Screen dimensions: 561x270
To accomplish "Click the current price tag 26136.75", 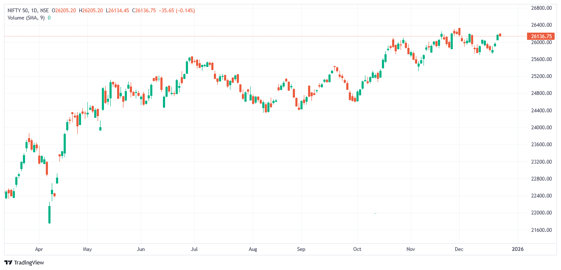I will pyautogui.click(x=543, y=36).
